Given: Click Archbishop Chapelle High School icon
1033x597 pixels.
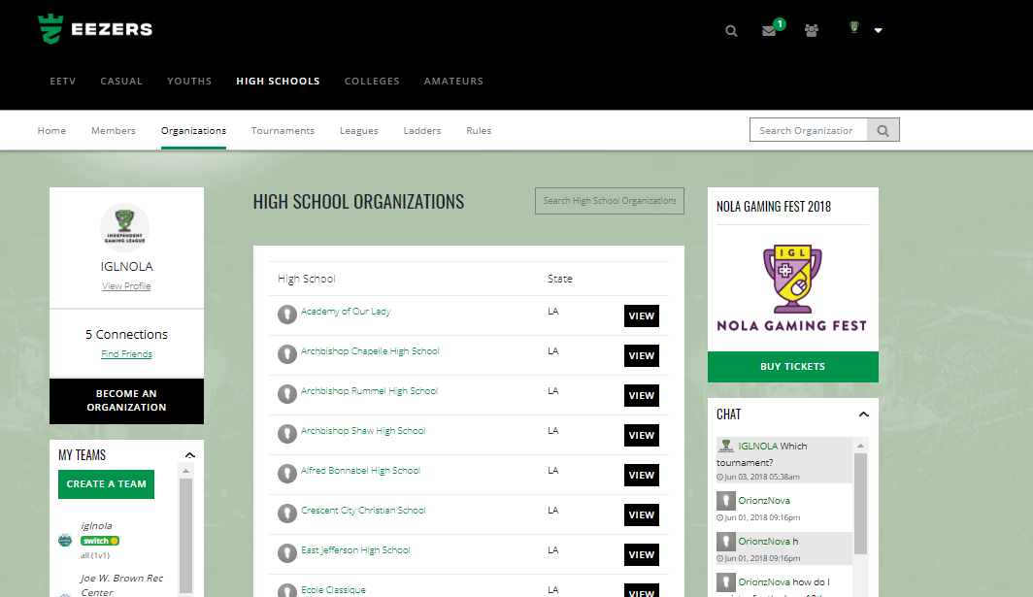Looking at the screenshot, I should click(x=287, y=354).
